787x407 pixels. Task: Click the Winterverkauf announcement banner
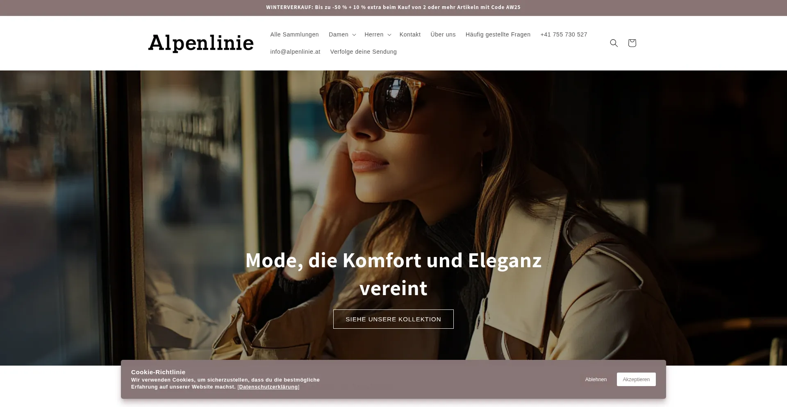393,7
